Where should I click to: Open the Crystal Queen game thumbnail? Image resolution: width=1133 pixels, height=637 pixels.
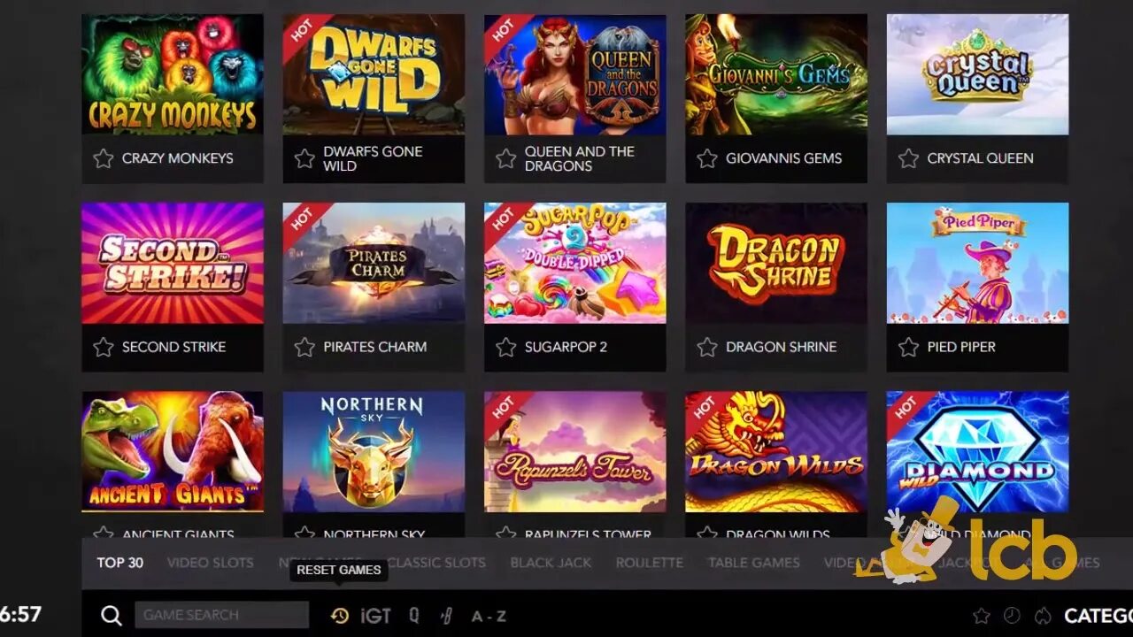pos(977,74)
